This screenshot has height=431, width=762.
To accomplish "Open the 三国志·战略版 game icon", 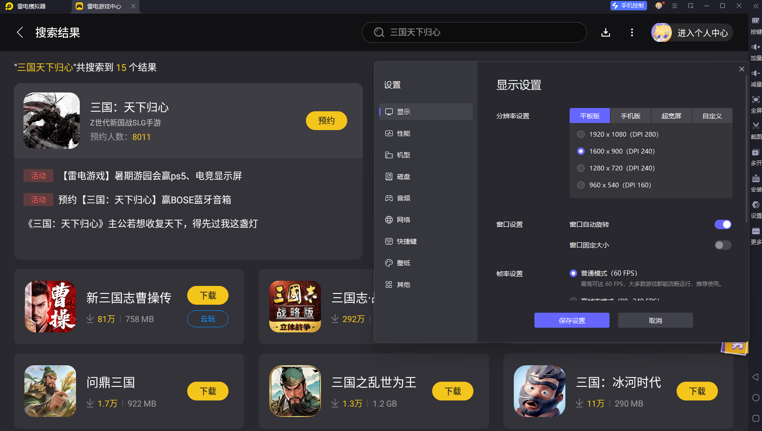I will click(295, 307).
